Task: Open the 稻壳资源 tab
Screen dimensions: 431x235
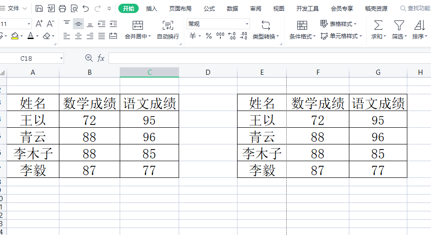Action: (376, 9)
